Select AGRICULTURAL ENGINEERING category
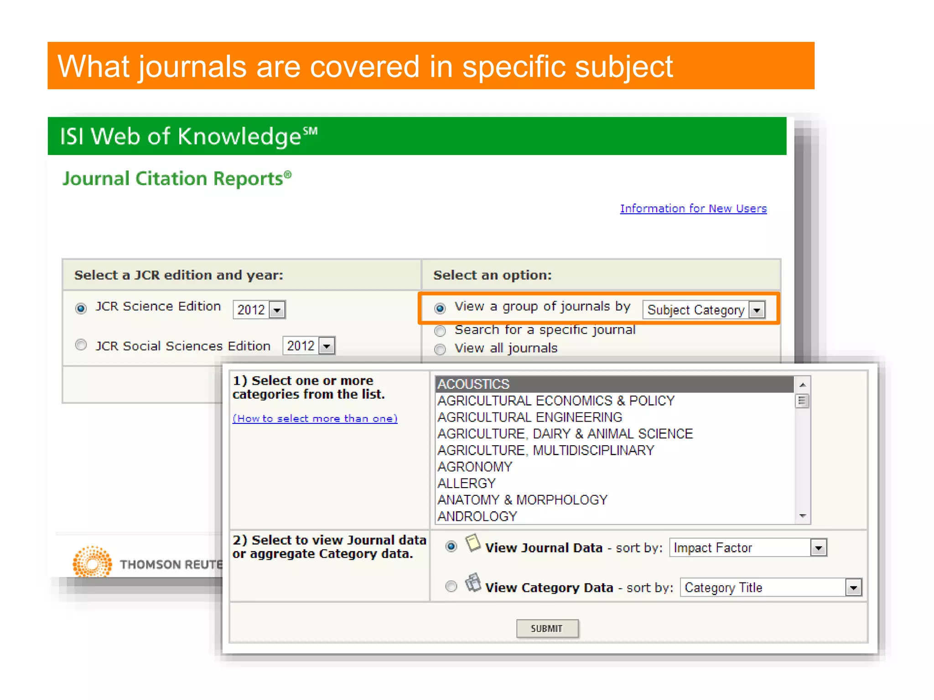934x700 pixels. click(x=614, y=417)
